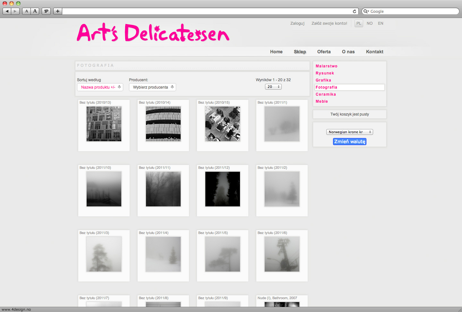This screenshot has width=462, height=312.
Task: Open thumbnail Bez tytułu (2011/12)
Action: pyautogui.click(x=223, y=189)
